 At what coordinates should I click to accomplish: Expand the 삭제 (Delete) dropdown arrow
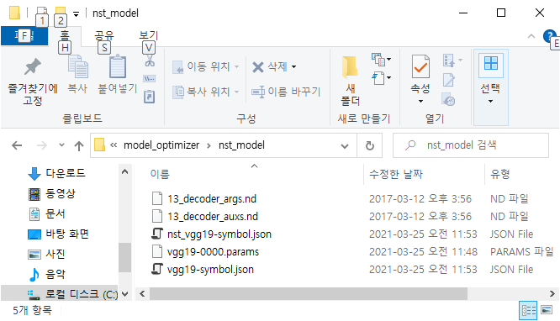tap(294, 66)
